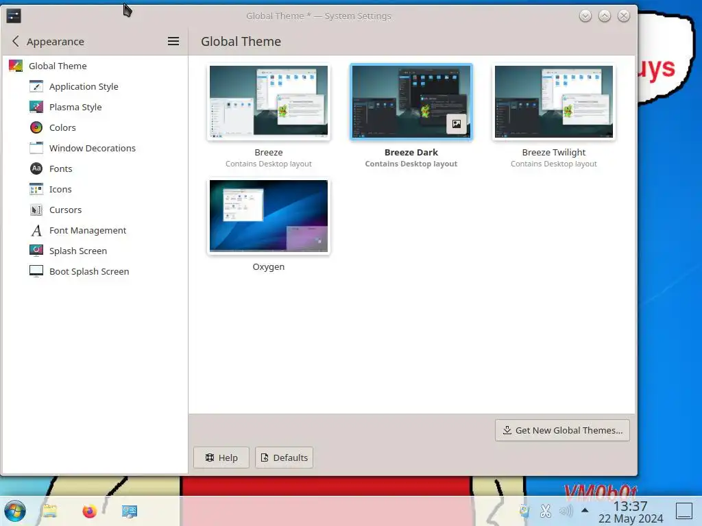Pick the Oxygen theme thumbnail

(x=269, y=216)
